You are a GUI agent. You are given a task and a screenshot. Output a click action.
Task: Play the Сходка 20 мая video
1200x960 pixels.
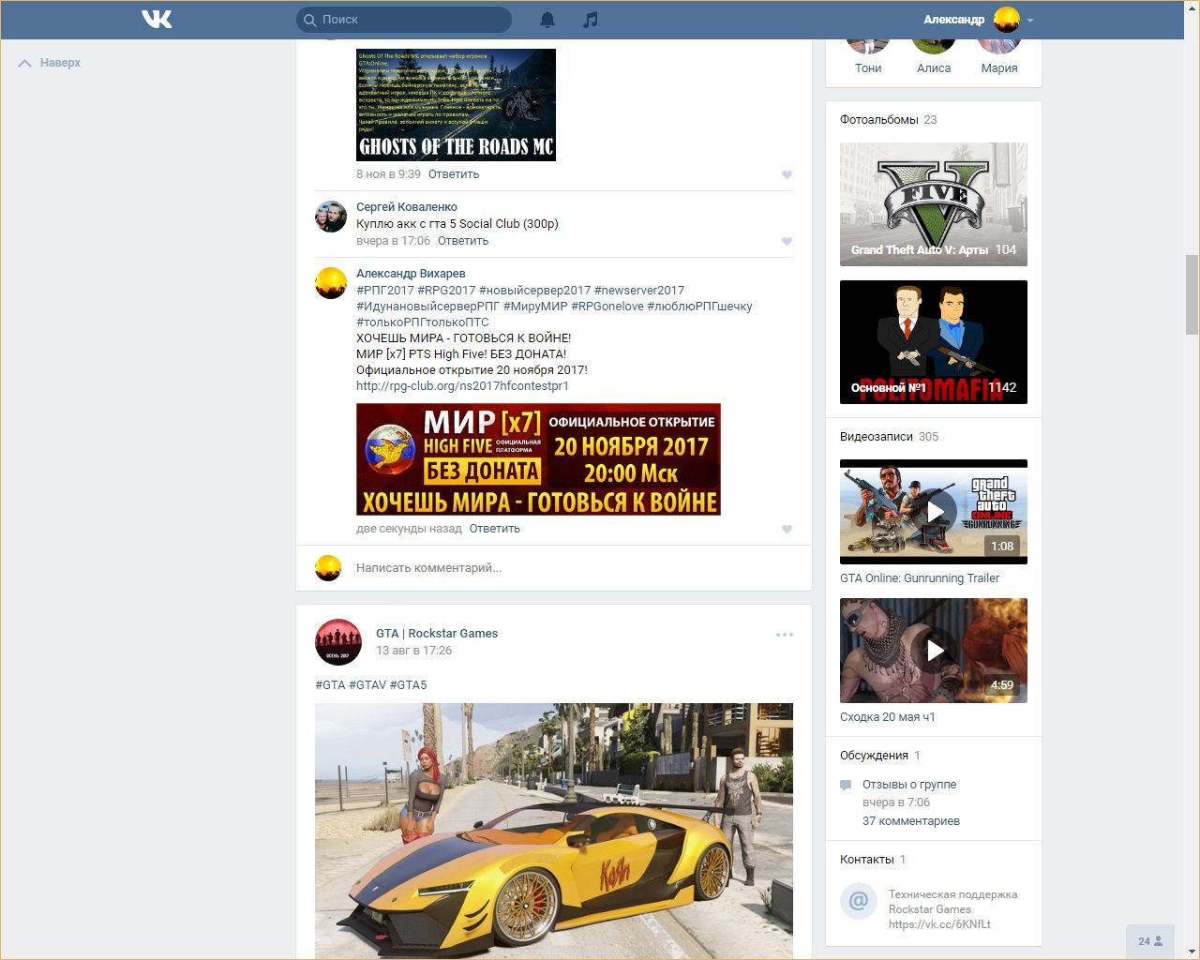(x=934, y=651)
